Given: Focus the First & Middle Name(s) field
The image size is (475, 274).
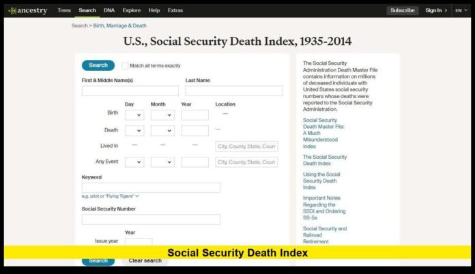Looking at the screenshot, I should [x=130, y=91].
